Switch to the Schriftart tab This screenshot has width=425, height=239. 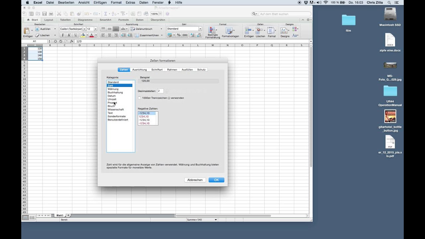157,70
